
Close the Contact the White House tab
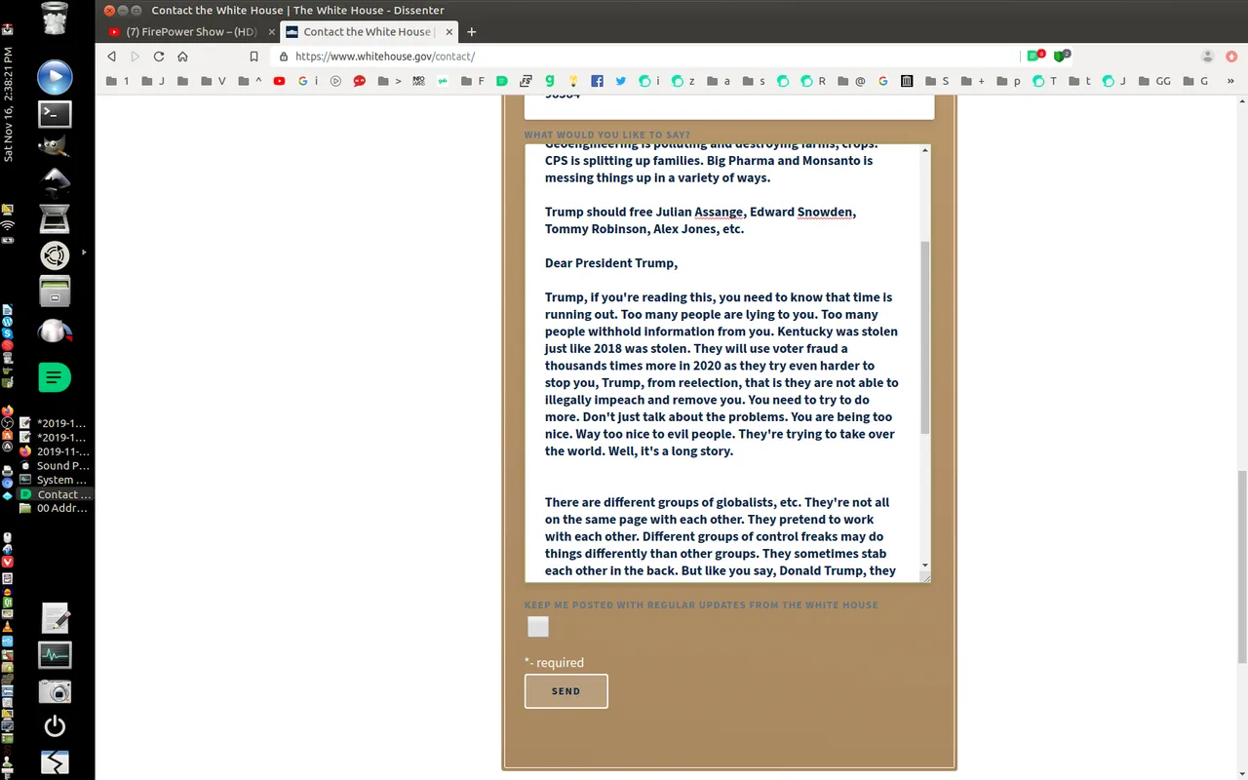click(x=450, y=32)
